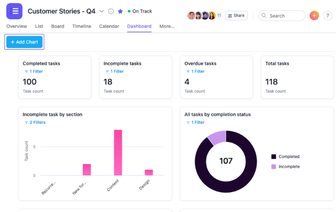The height and width of the screenshot is (212, 336).
Task: Click the Share button
Action: coord(236,15)
